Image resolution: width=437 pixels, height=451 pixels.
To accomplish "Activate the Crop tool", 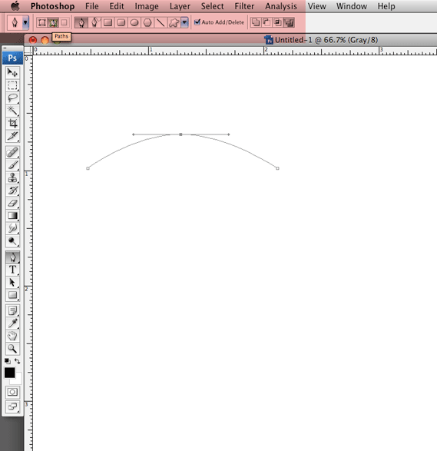I will [12, 123].
